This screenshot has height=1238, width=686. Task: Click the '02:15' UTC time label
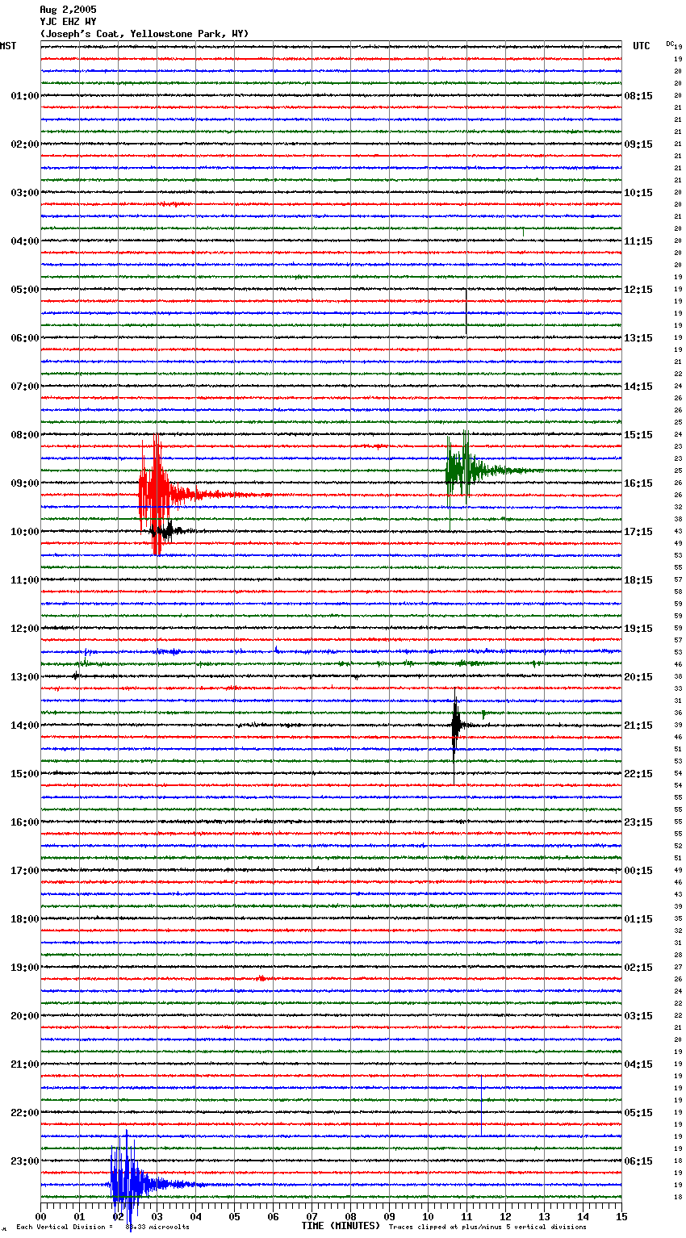point(638,968)
